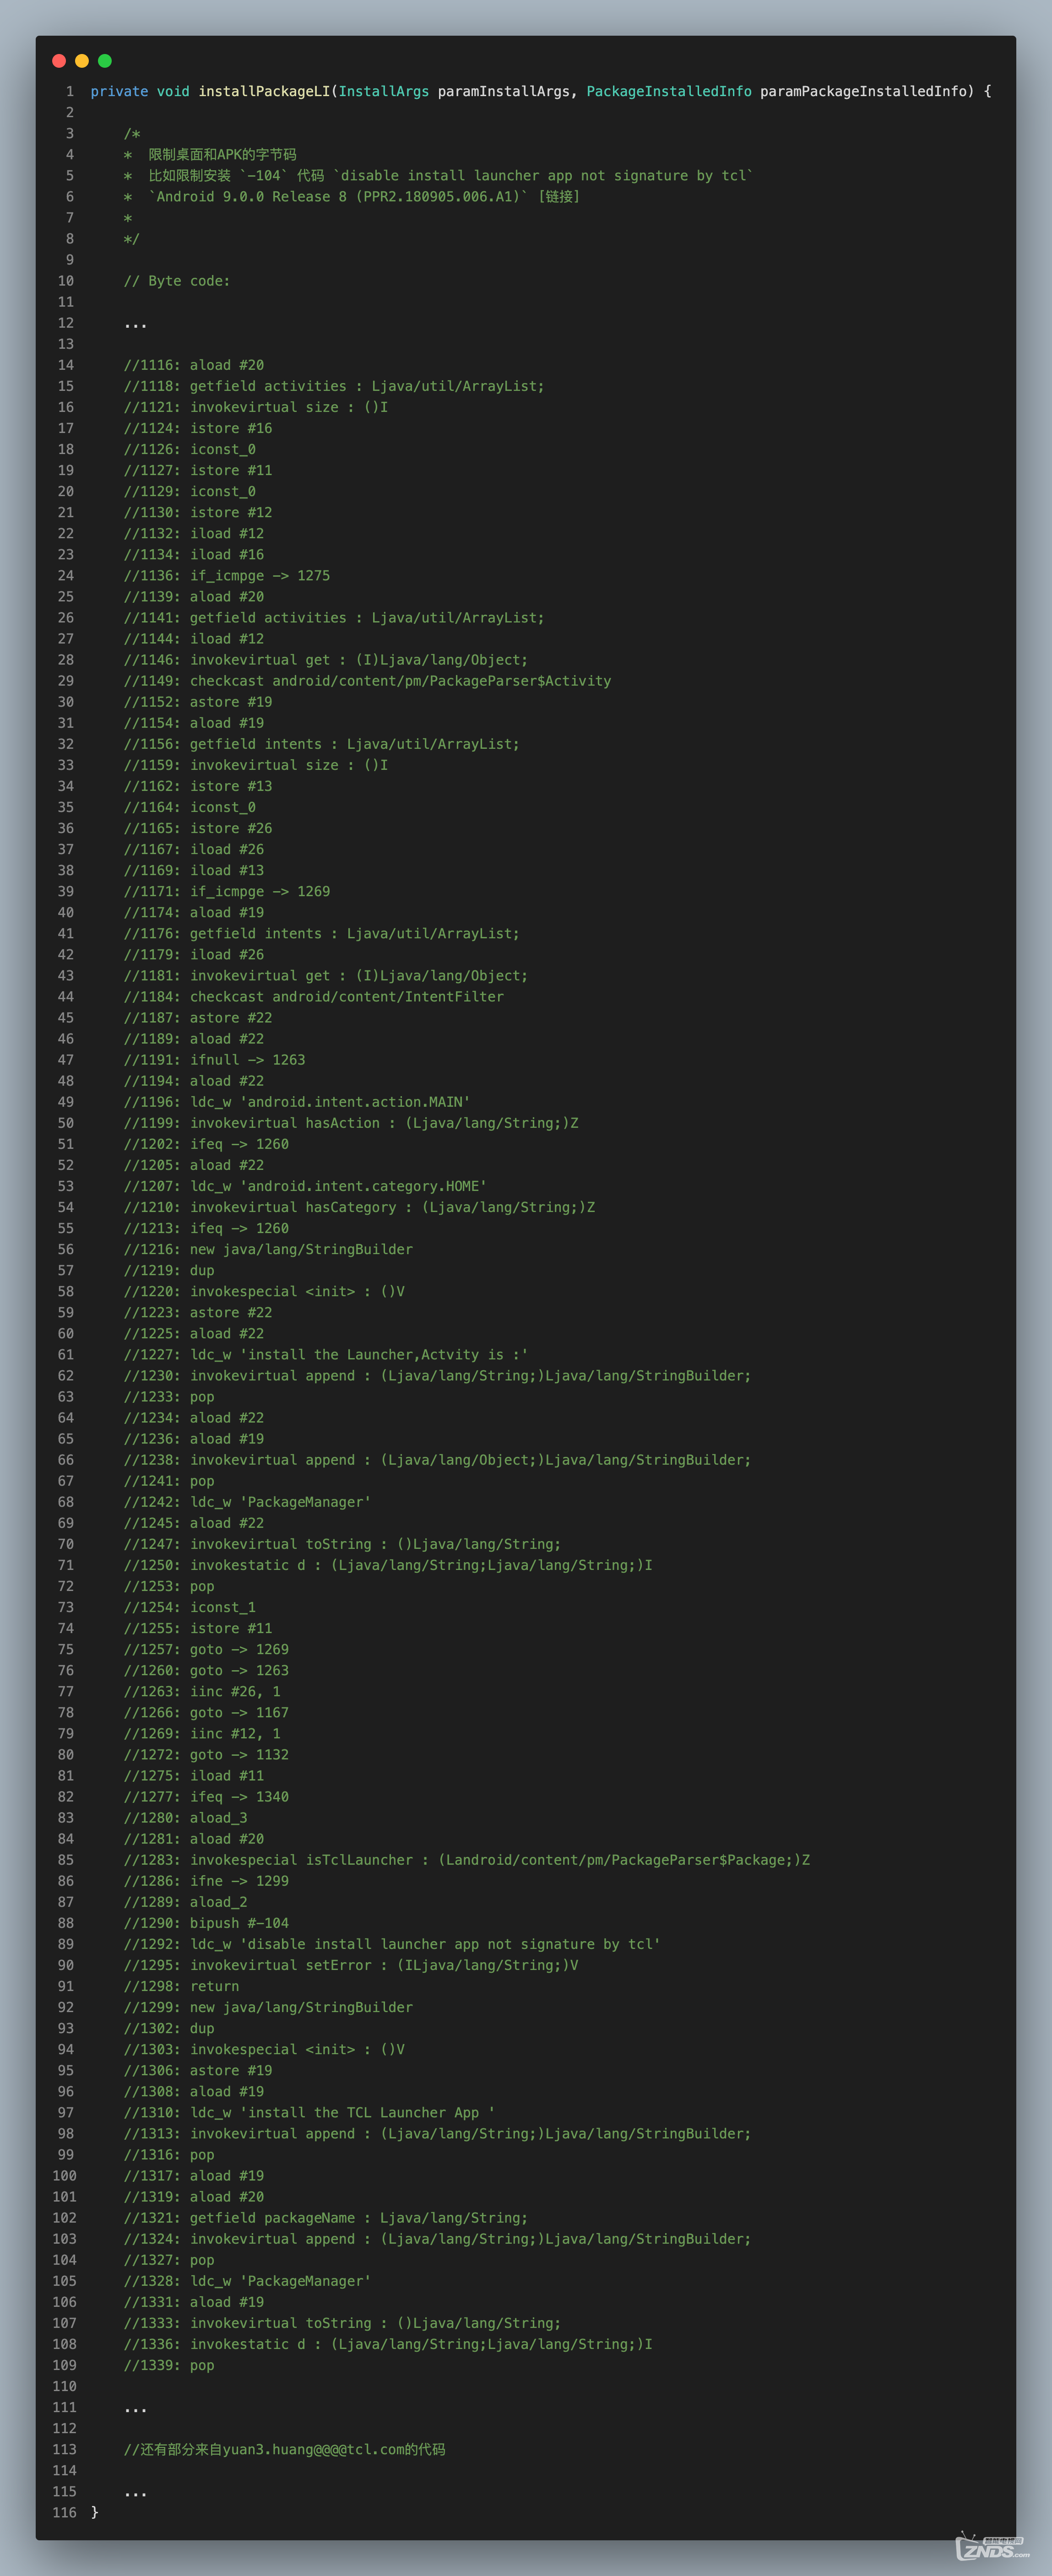Click the installPackageLI method name
The width and height of the screenshot is (1052, 2576).
264,92
